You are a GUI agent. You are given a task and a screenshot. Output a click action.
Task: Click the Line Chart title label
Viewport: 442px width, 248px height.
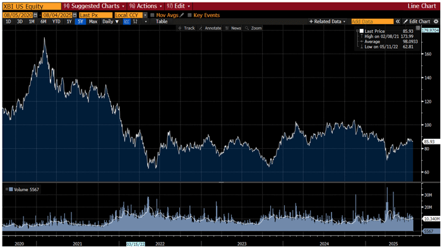tap(422, 6)
